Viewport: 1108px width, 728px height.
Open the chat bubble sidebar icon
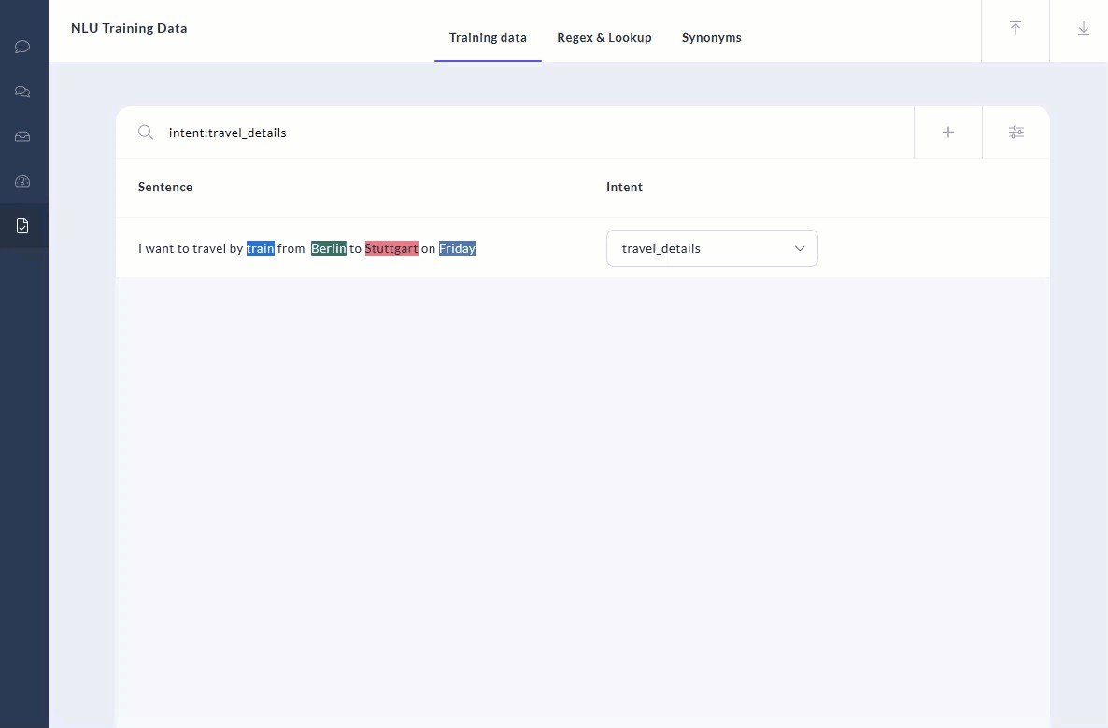pos(22,47)
